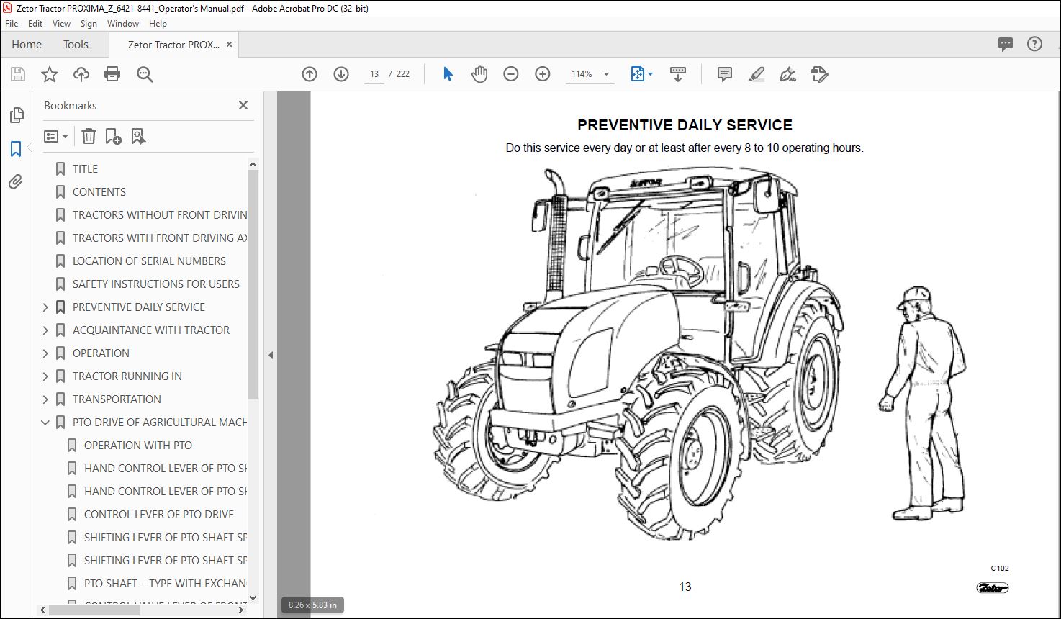Select the Highlight text tool
Screen dimensions: 1061x619
757,74
